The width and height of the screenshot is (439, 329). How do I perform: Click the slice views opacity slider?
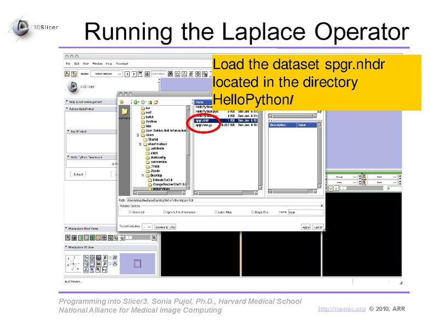[138, 238]
